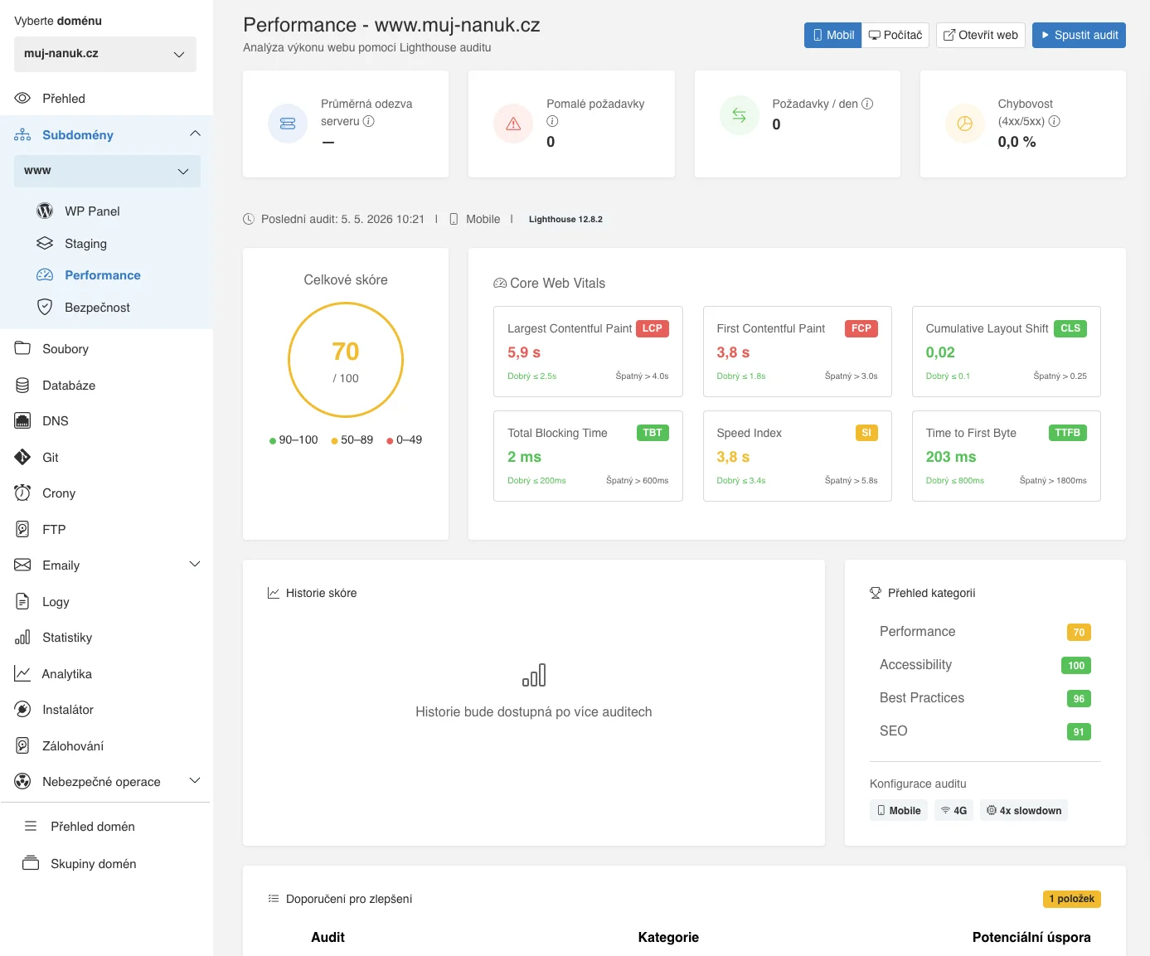This screenshot has width=1150, height=956.
Task: Expand the Emaily submenu chevron
Action: click(195, 565)
